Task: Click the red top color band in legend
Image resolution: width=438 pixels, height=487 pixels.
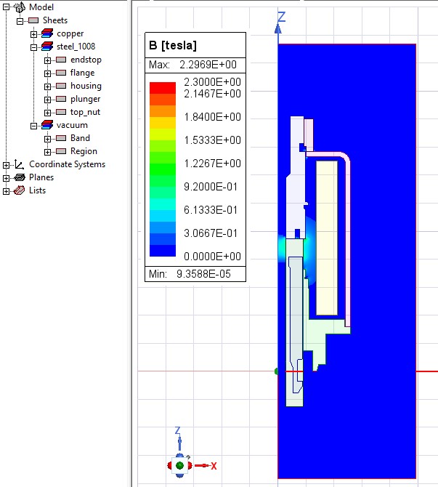Action: 162,87
